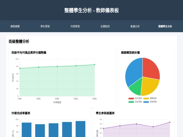Click the page title 整體學生分析 - 教師儀表板

(x=91, y=10)
